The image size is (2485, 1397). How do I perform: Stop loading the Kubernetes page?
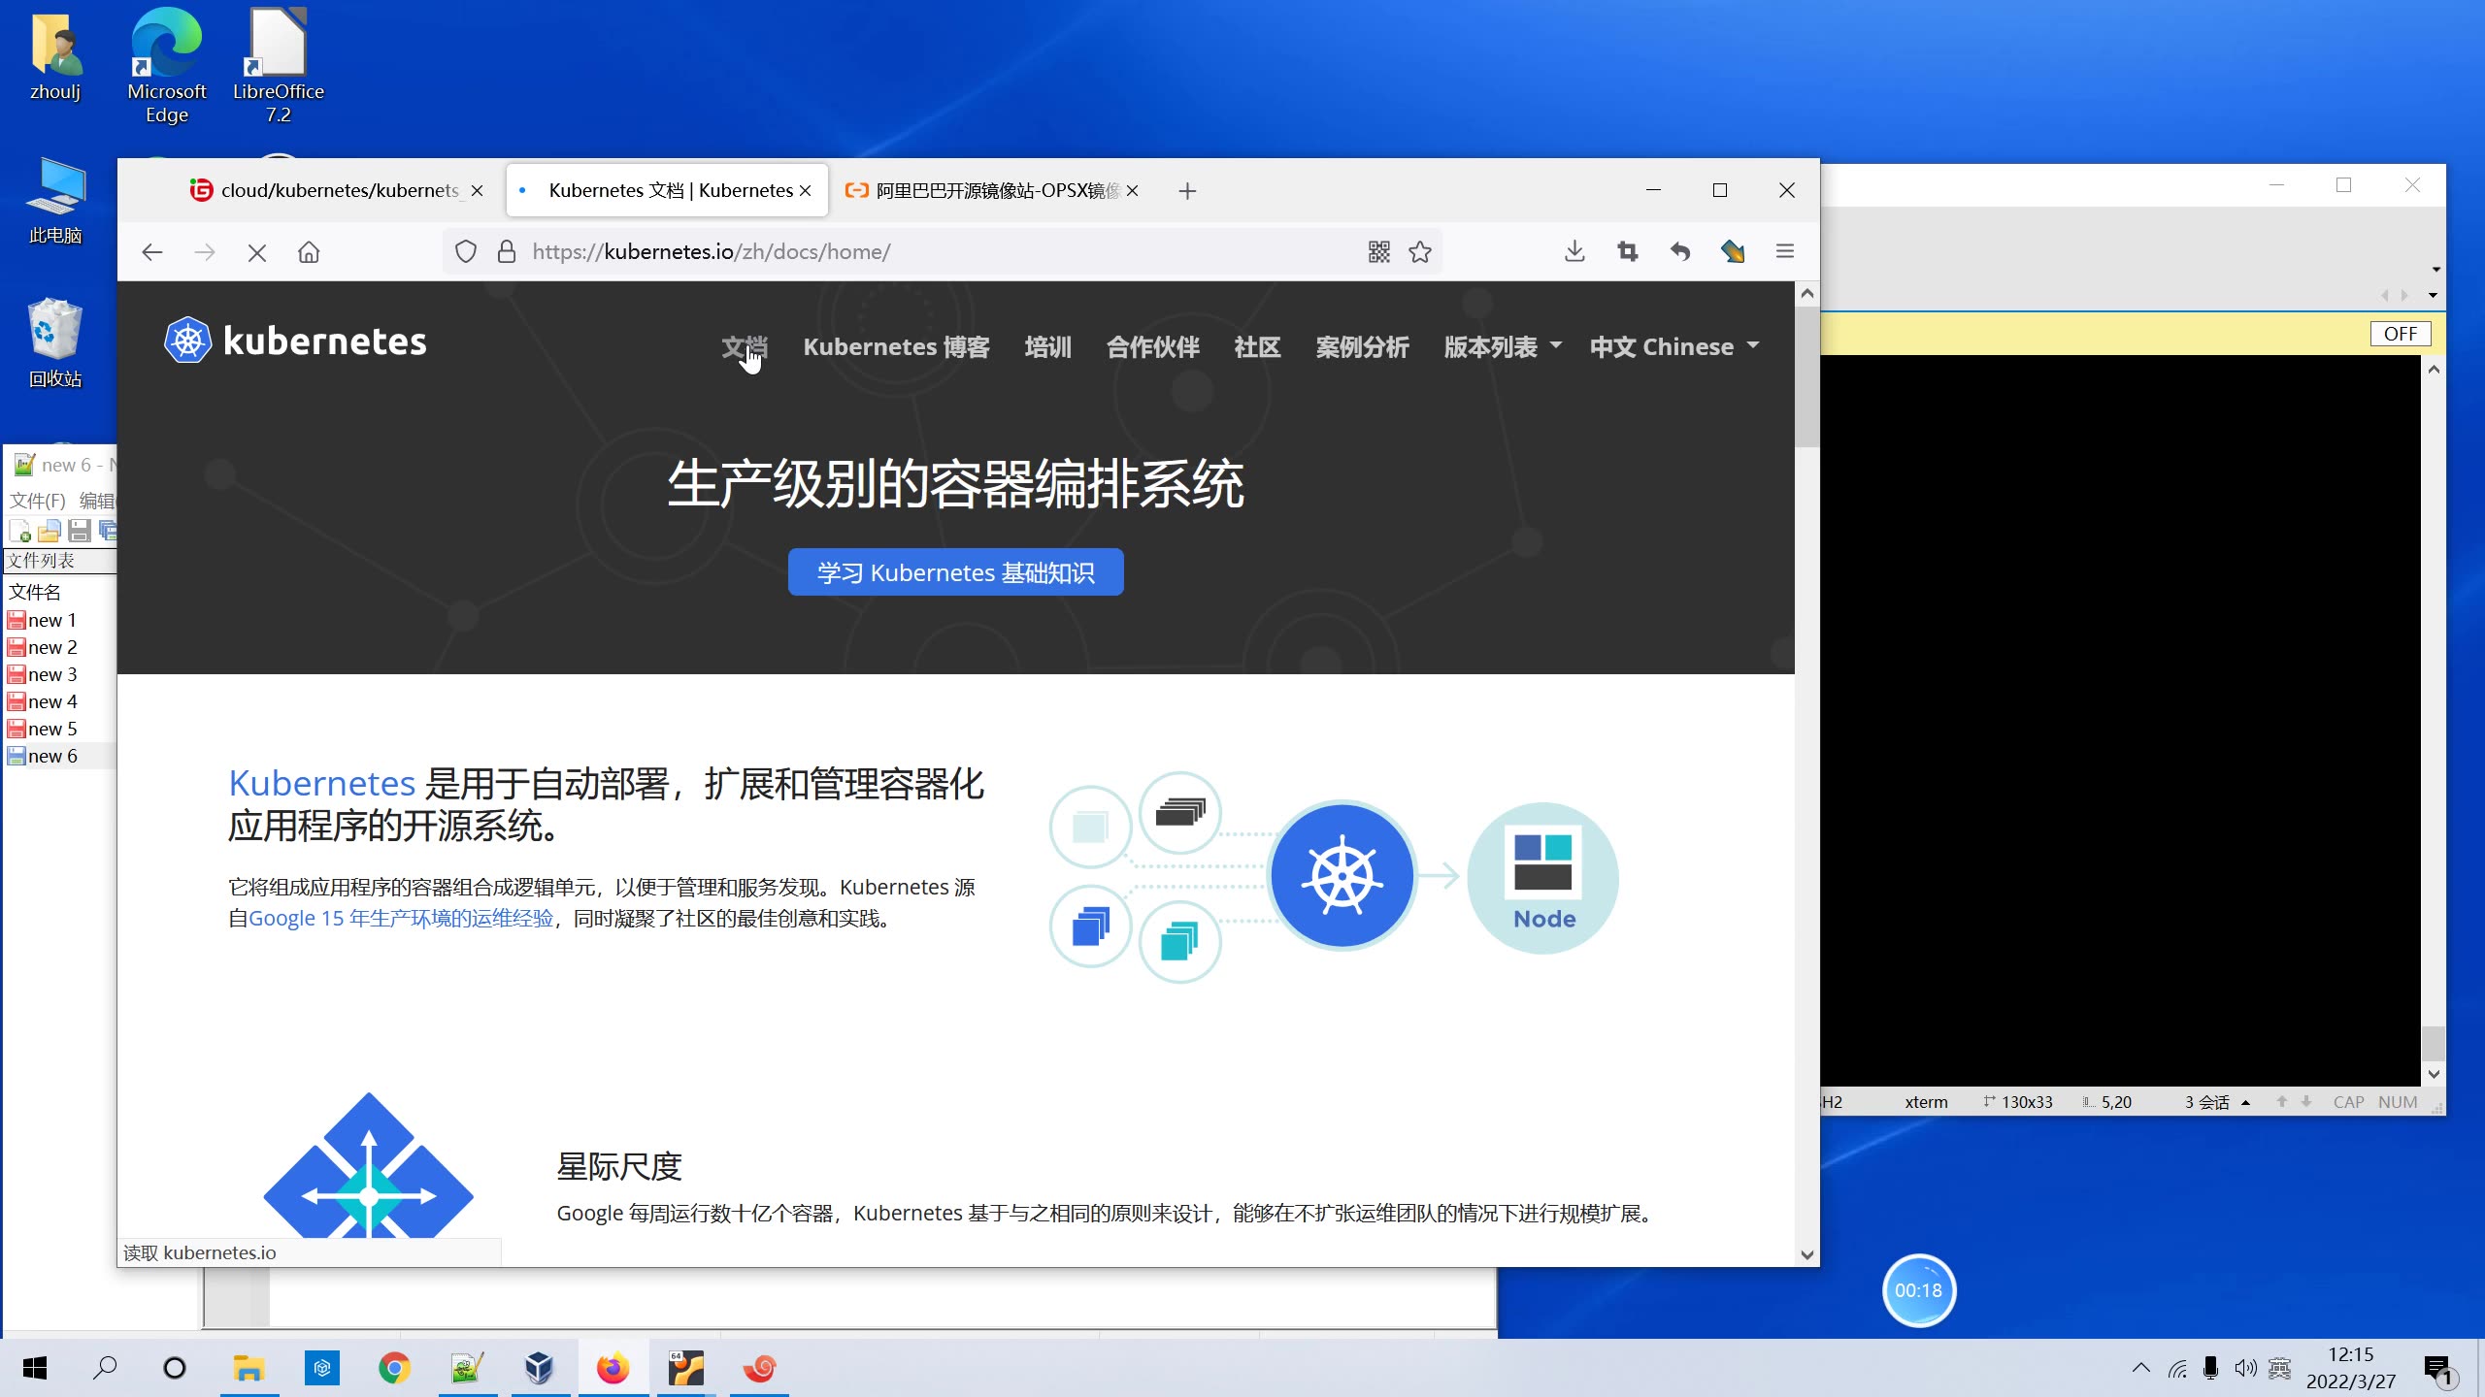[256, 252]
